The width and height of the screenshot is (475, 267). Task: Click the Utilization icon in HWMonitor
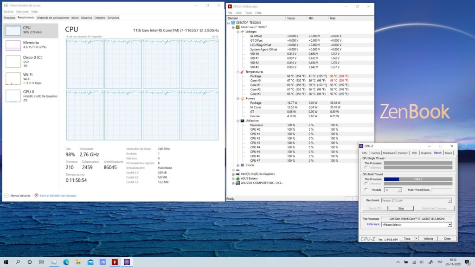(242, 121)
